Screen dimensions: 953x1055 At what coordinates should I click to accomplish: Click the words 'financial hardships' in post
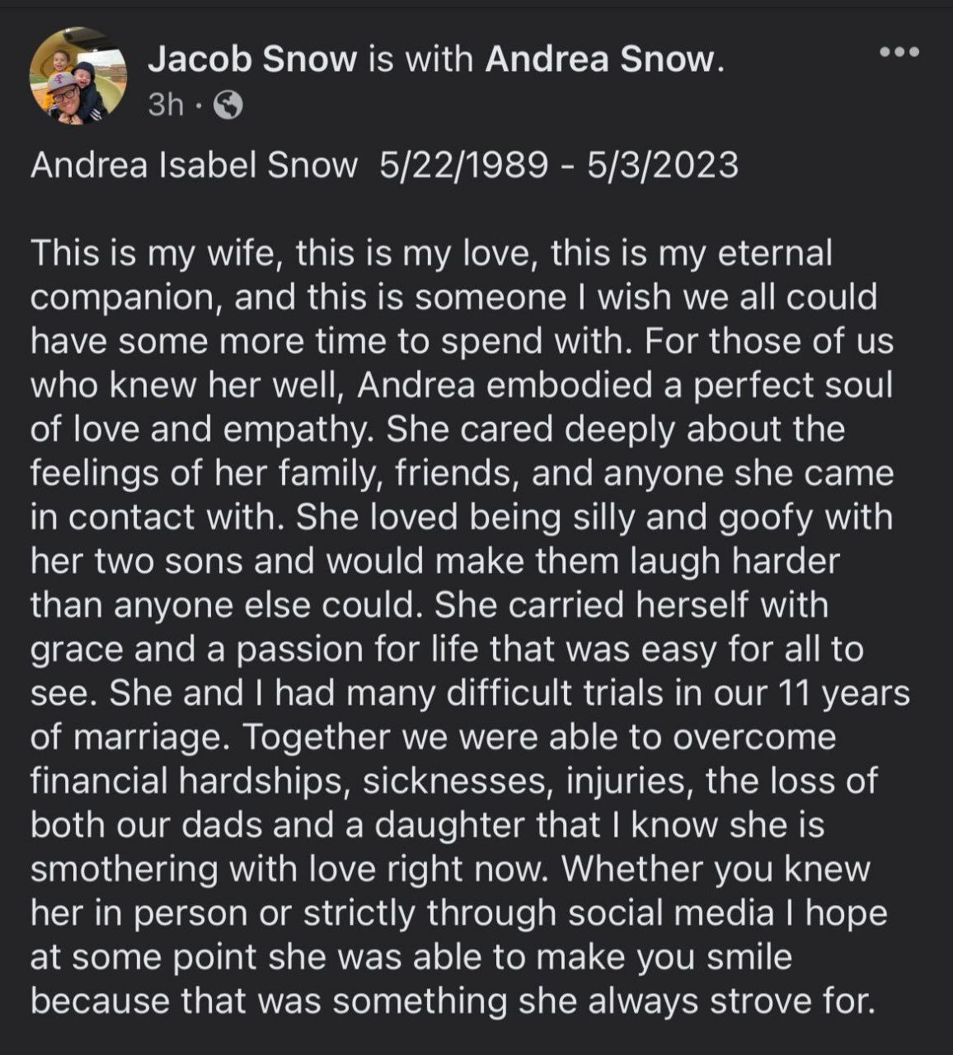pyautogui.click(x=190, y=781)
